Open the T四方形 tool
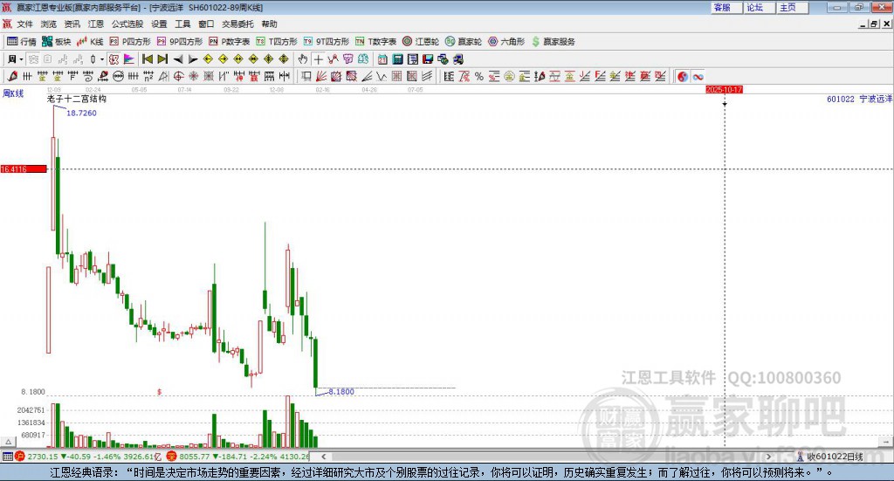Image resolution: width=894 pixels, height=481 pixels. (x=277, y=42)
